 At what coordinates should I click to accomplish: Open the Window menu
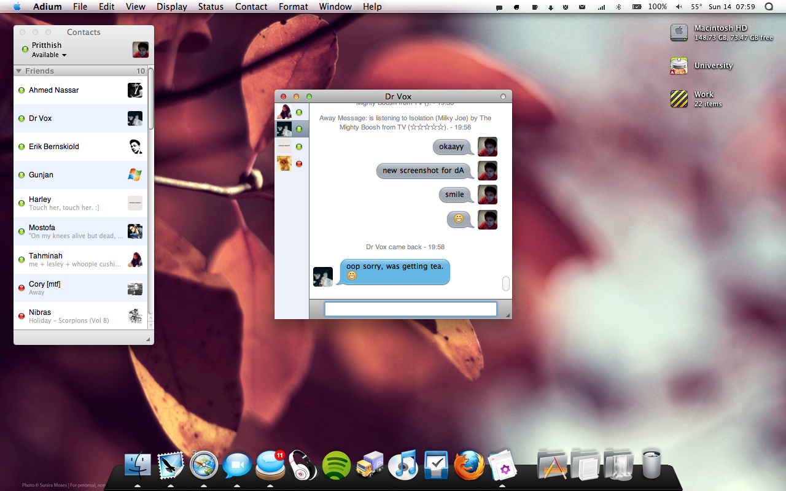click(335, 7)
